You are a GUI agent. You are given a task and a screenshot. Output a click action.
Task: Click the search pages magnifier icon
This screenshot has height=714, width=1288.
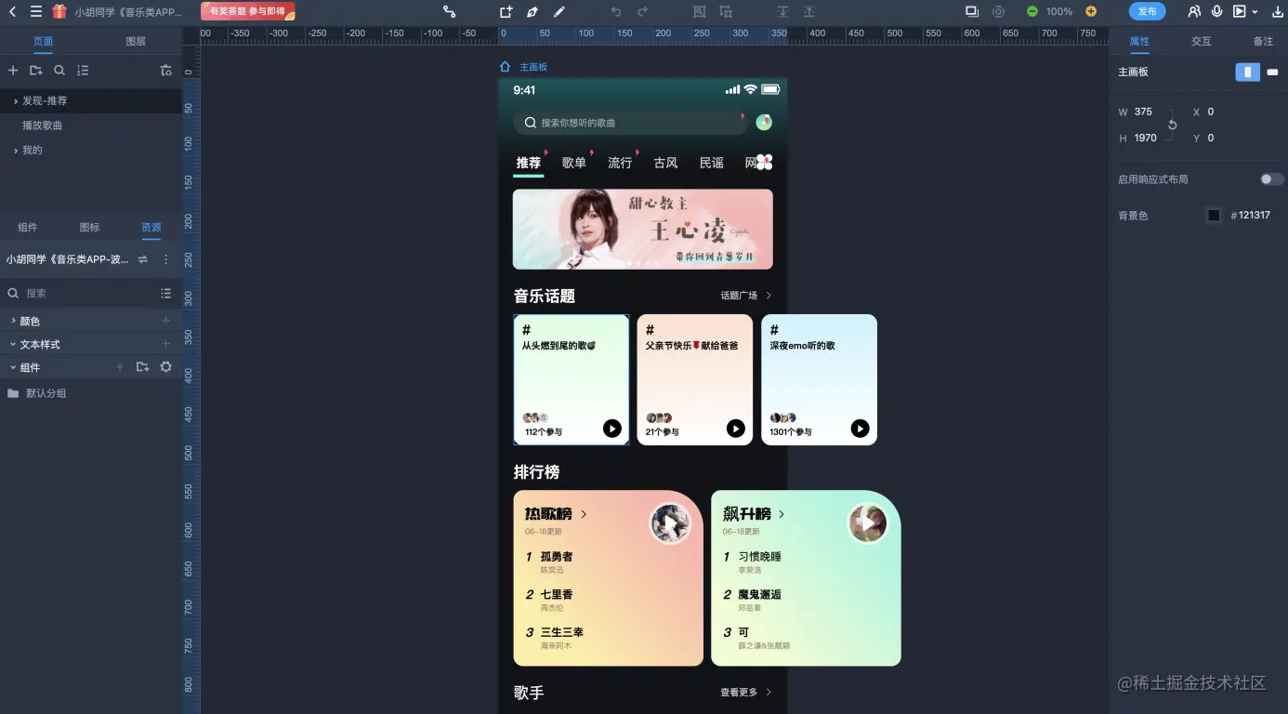click(x=59, y=71)
